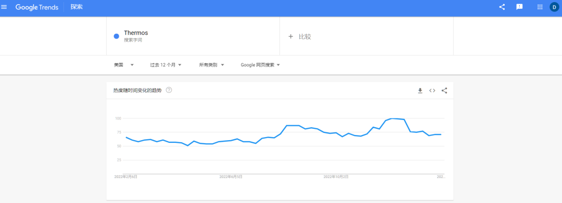Screen dimensions: 562x203
Task: Click the share icon in header
Action: tap(502, 7)
